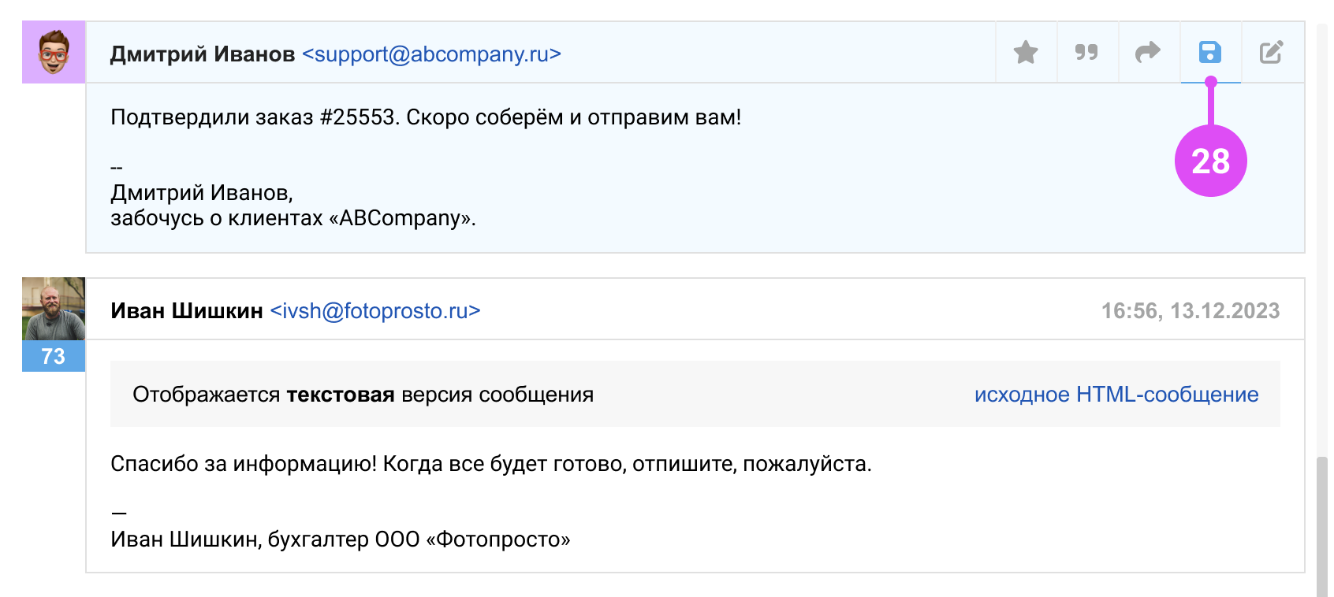The height and width of the screenshot is (597, 1334).
Task: Click the ivsh@fotoprosto.ru email address
Action: coord(374,311)
